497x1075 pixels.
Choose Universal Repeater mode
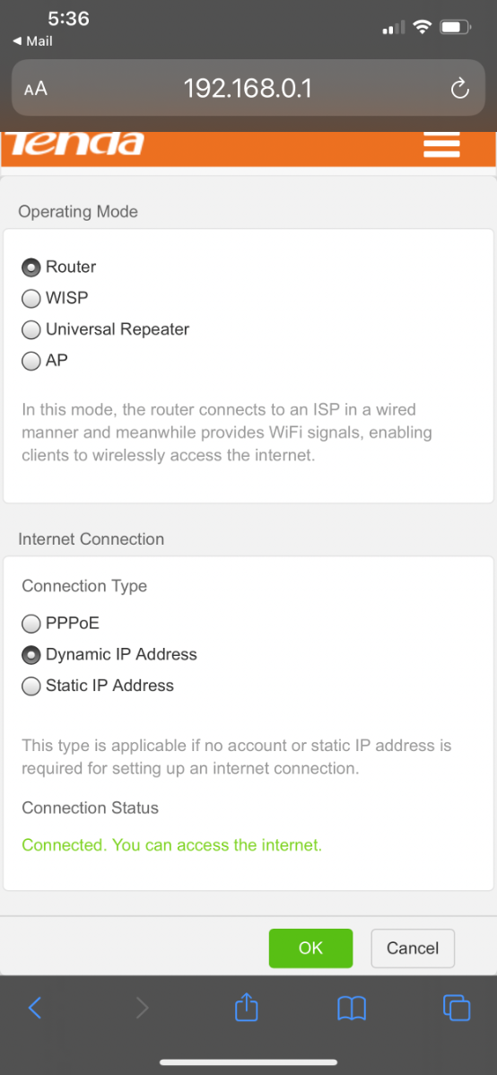pyautogui.click(x=106, y=329)
